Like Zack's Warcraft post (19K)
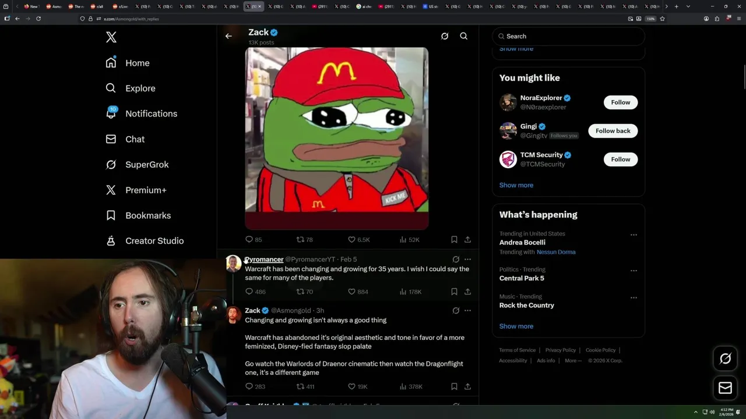 point(358,386)
